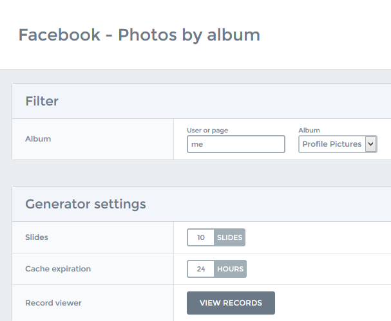Click empty space right of the SLIDES field
Viewport: 391px width, 321px height.
(317, 237)
